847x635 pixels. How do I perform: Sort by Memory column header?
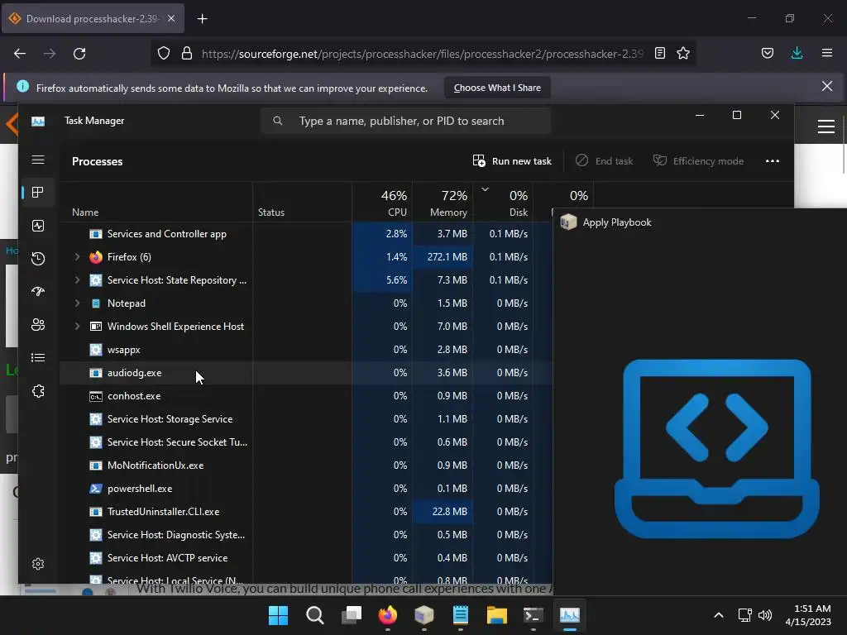point(443,202)
